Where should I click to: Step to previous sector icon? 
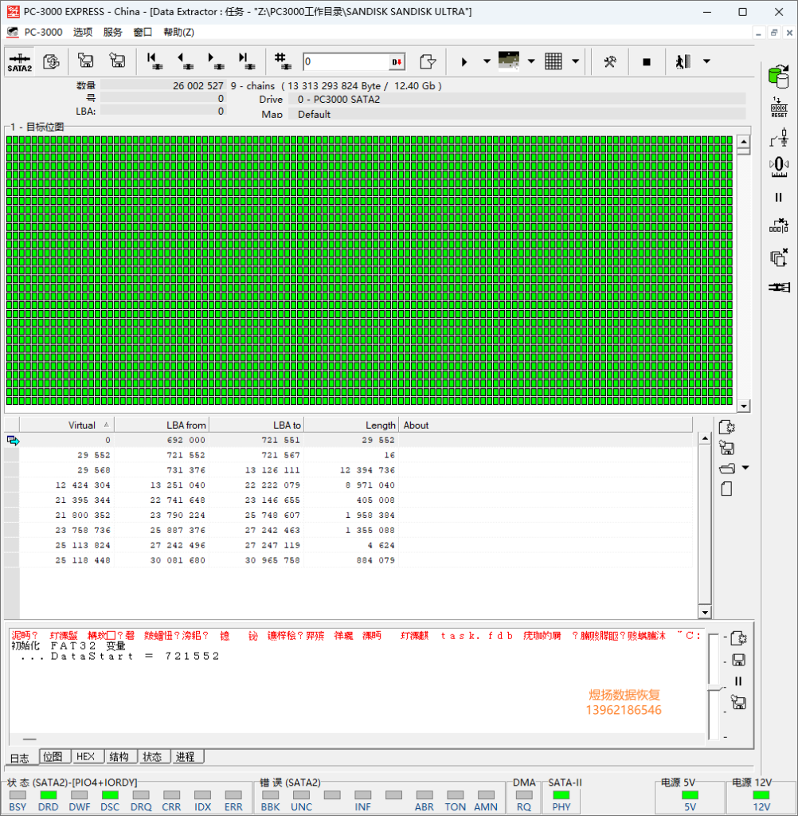(186, 61)
